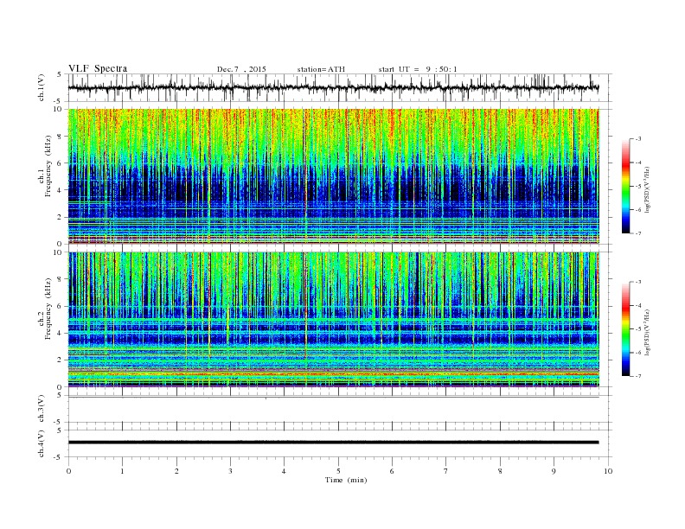Click inside the ch.1 spectrogram panel
This screenshot has height=529, width=685.
coord(333,176)
